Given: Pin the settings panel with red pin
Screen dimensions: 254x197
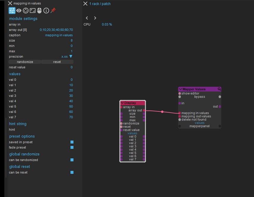Looking at the screenshot, I should 53,10.
